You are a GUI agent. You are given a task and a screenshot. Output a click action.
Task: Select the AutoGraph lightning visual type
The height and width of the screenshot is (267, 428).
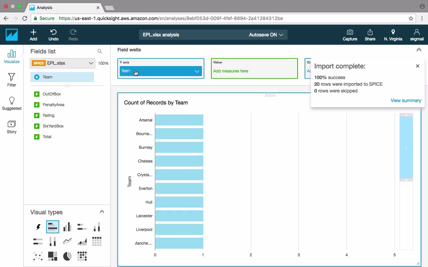click(38, 227)
